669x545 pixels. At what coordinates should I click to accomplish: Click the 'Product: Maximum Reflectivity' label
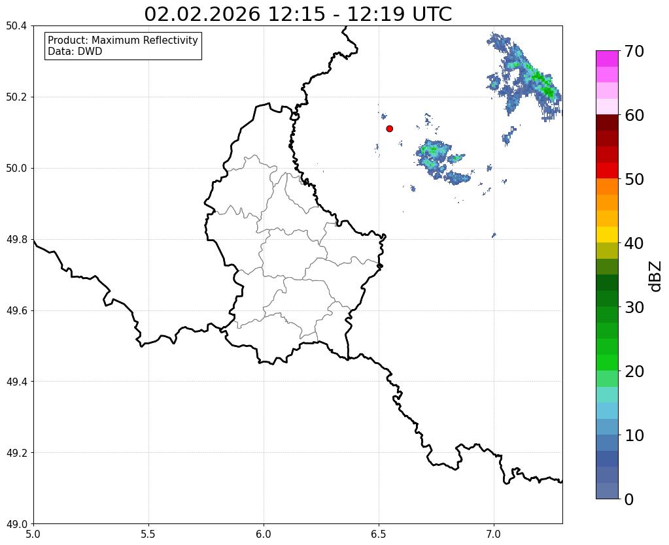click(x=123, y=40)
